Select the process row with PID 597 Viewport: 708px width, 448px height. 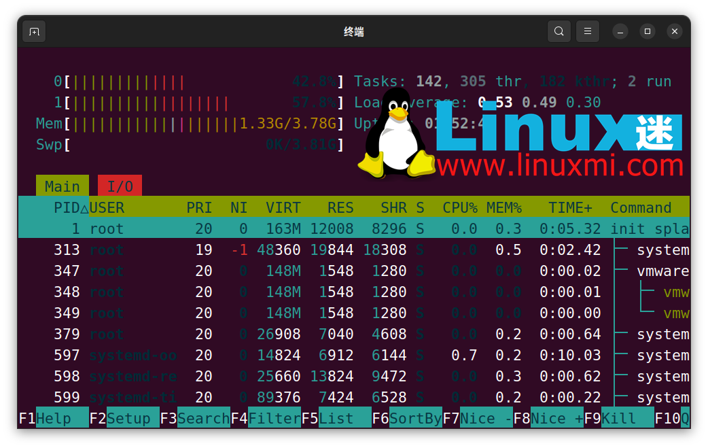tap(354, 356)
